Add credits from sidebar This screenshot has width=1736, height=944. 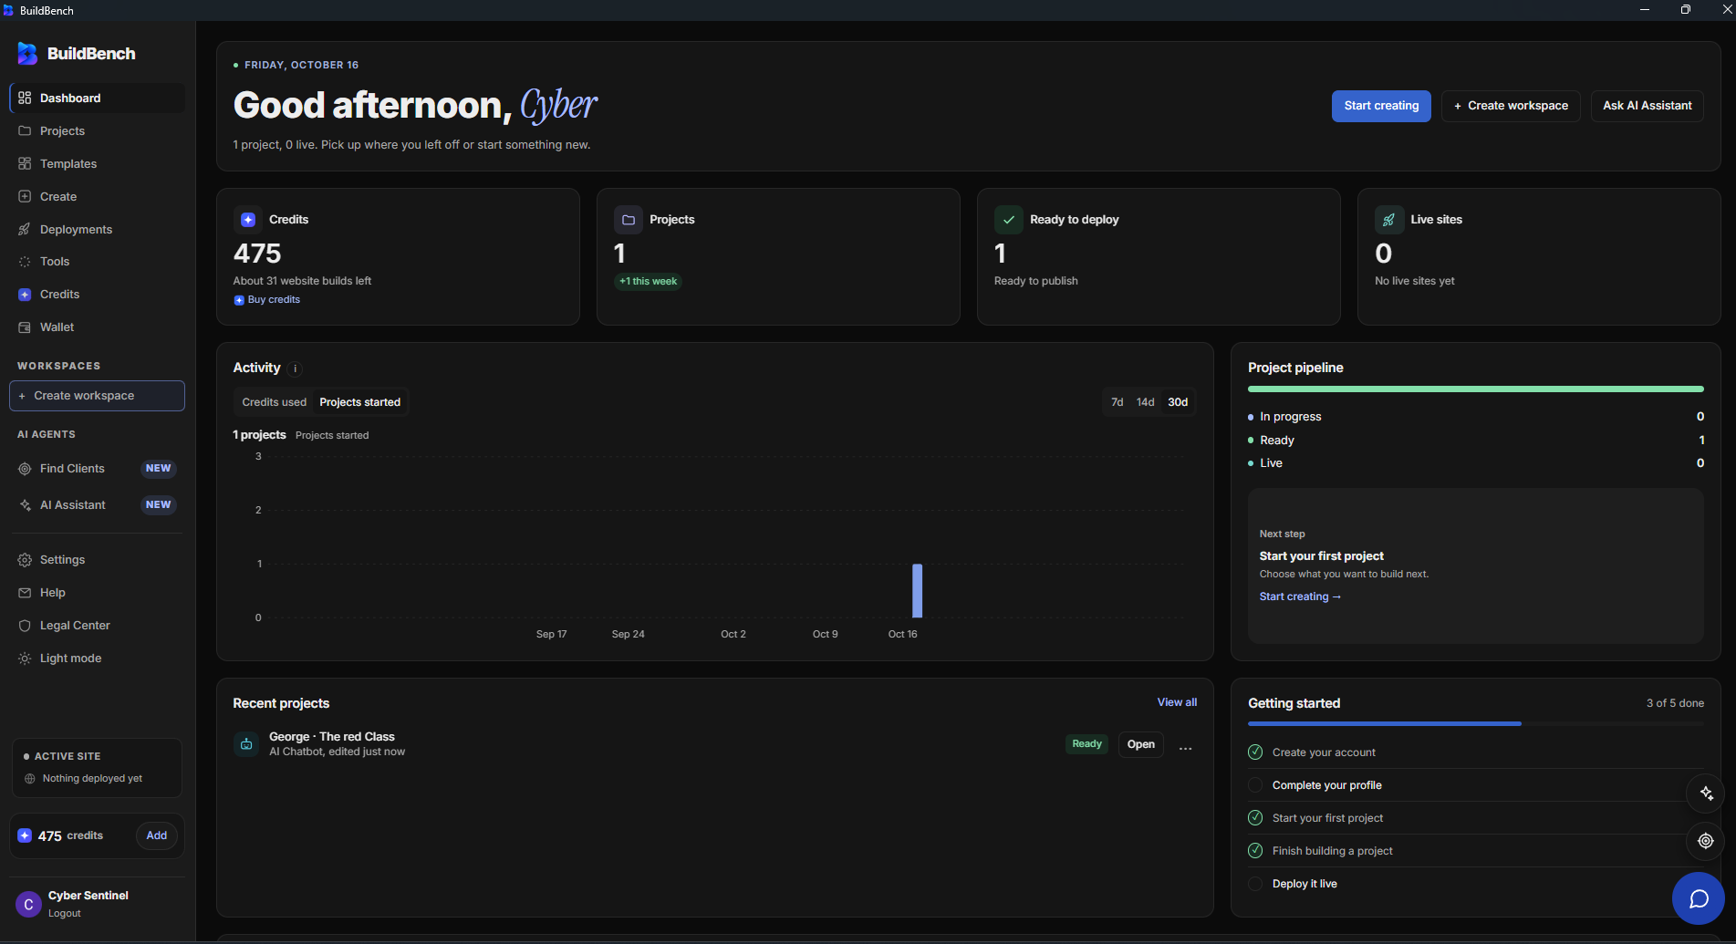(157, 835)
